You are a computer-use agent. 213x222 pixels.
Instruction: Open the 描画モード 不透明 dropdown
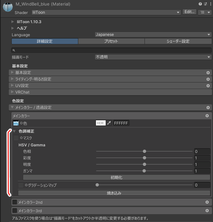coord(153,57)
